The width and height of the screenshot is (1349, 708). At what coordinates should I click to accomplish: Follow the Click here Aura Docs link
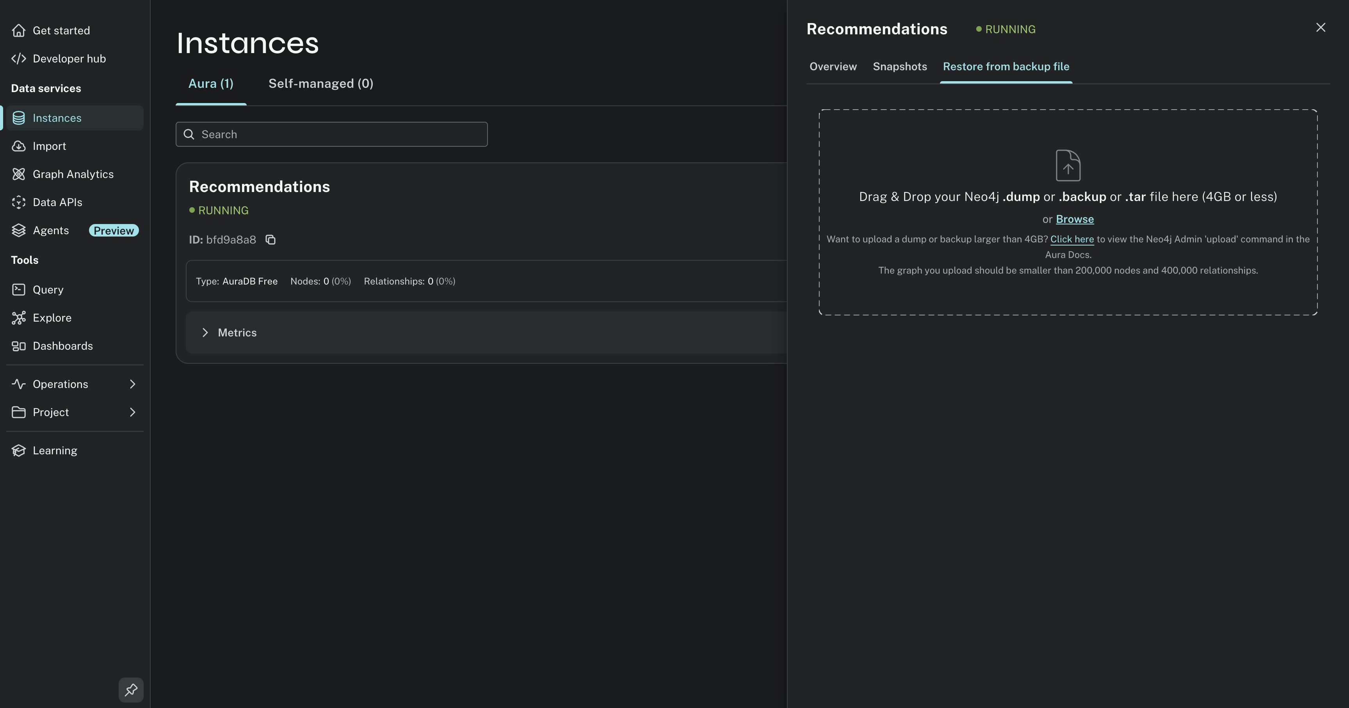click(x=1072, y=239)
